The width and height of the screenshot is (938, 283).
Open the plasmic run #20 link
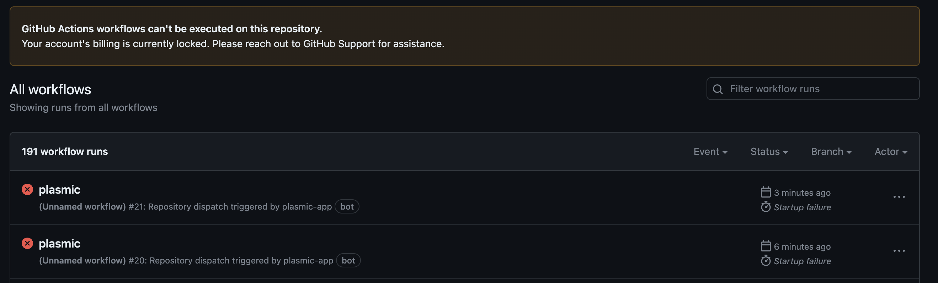[59, 243]
